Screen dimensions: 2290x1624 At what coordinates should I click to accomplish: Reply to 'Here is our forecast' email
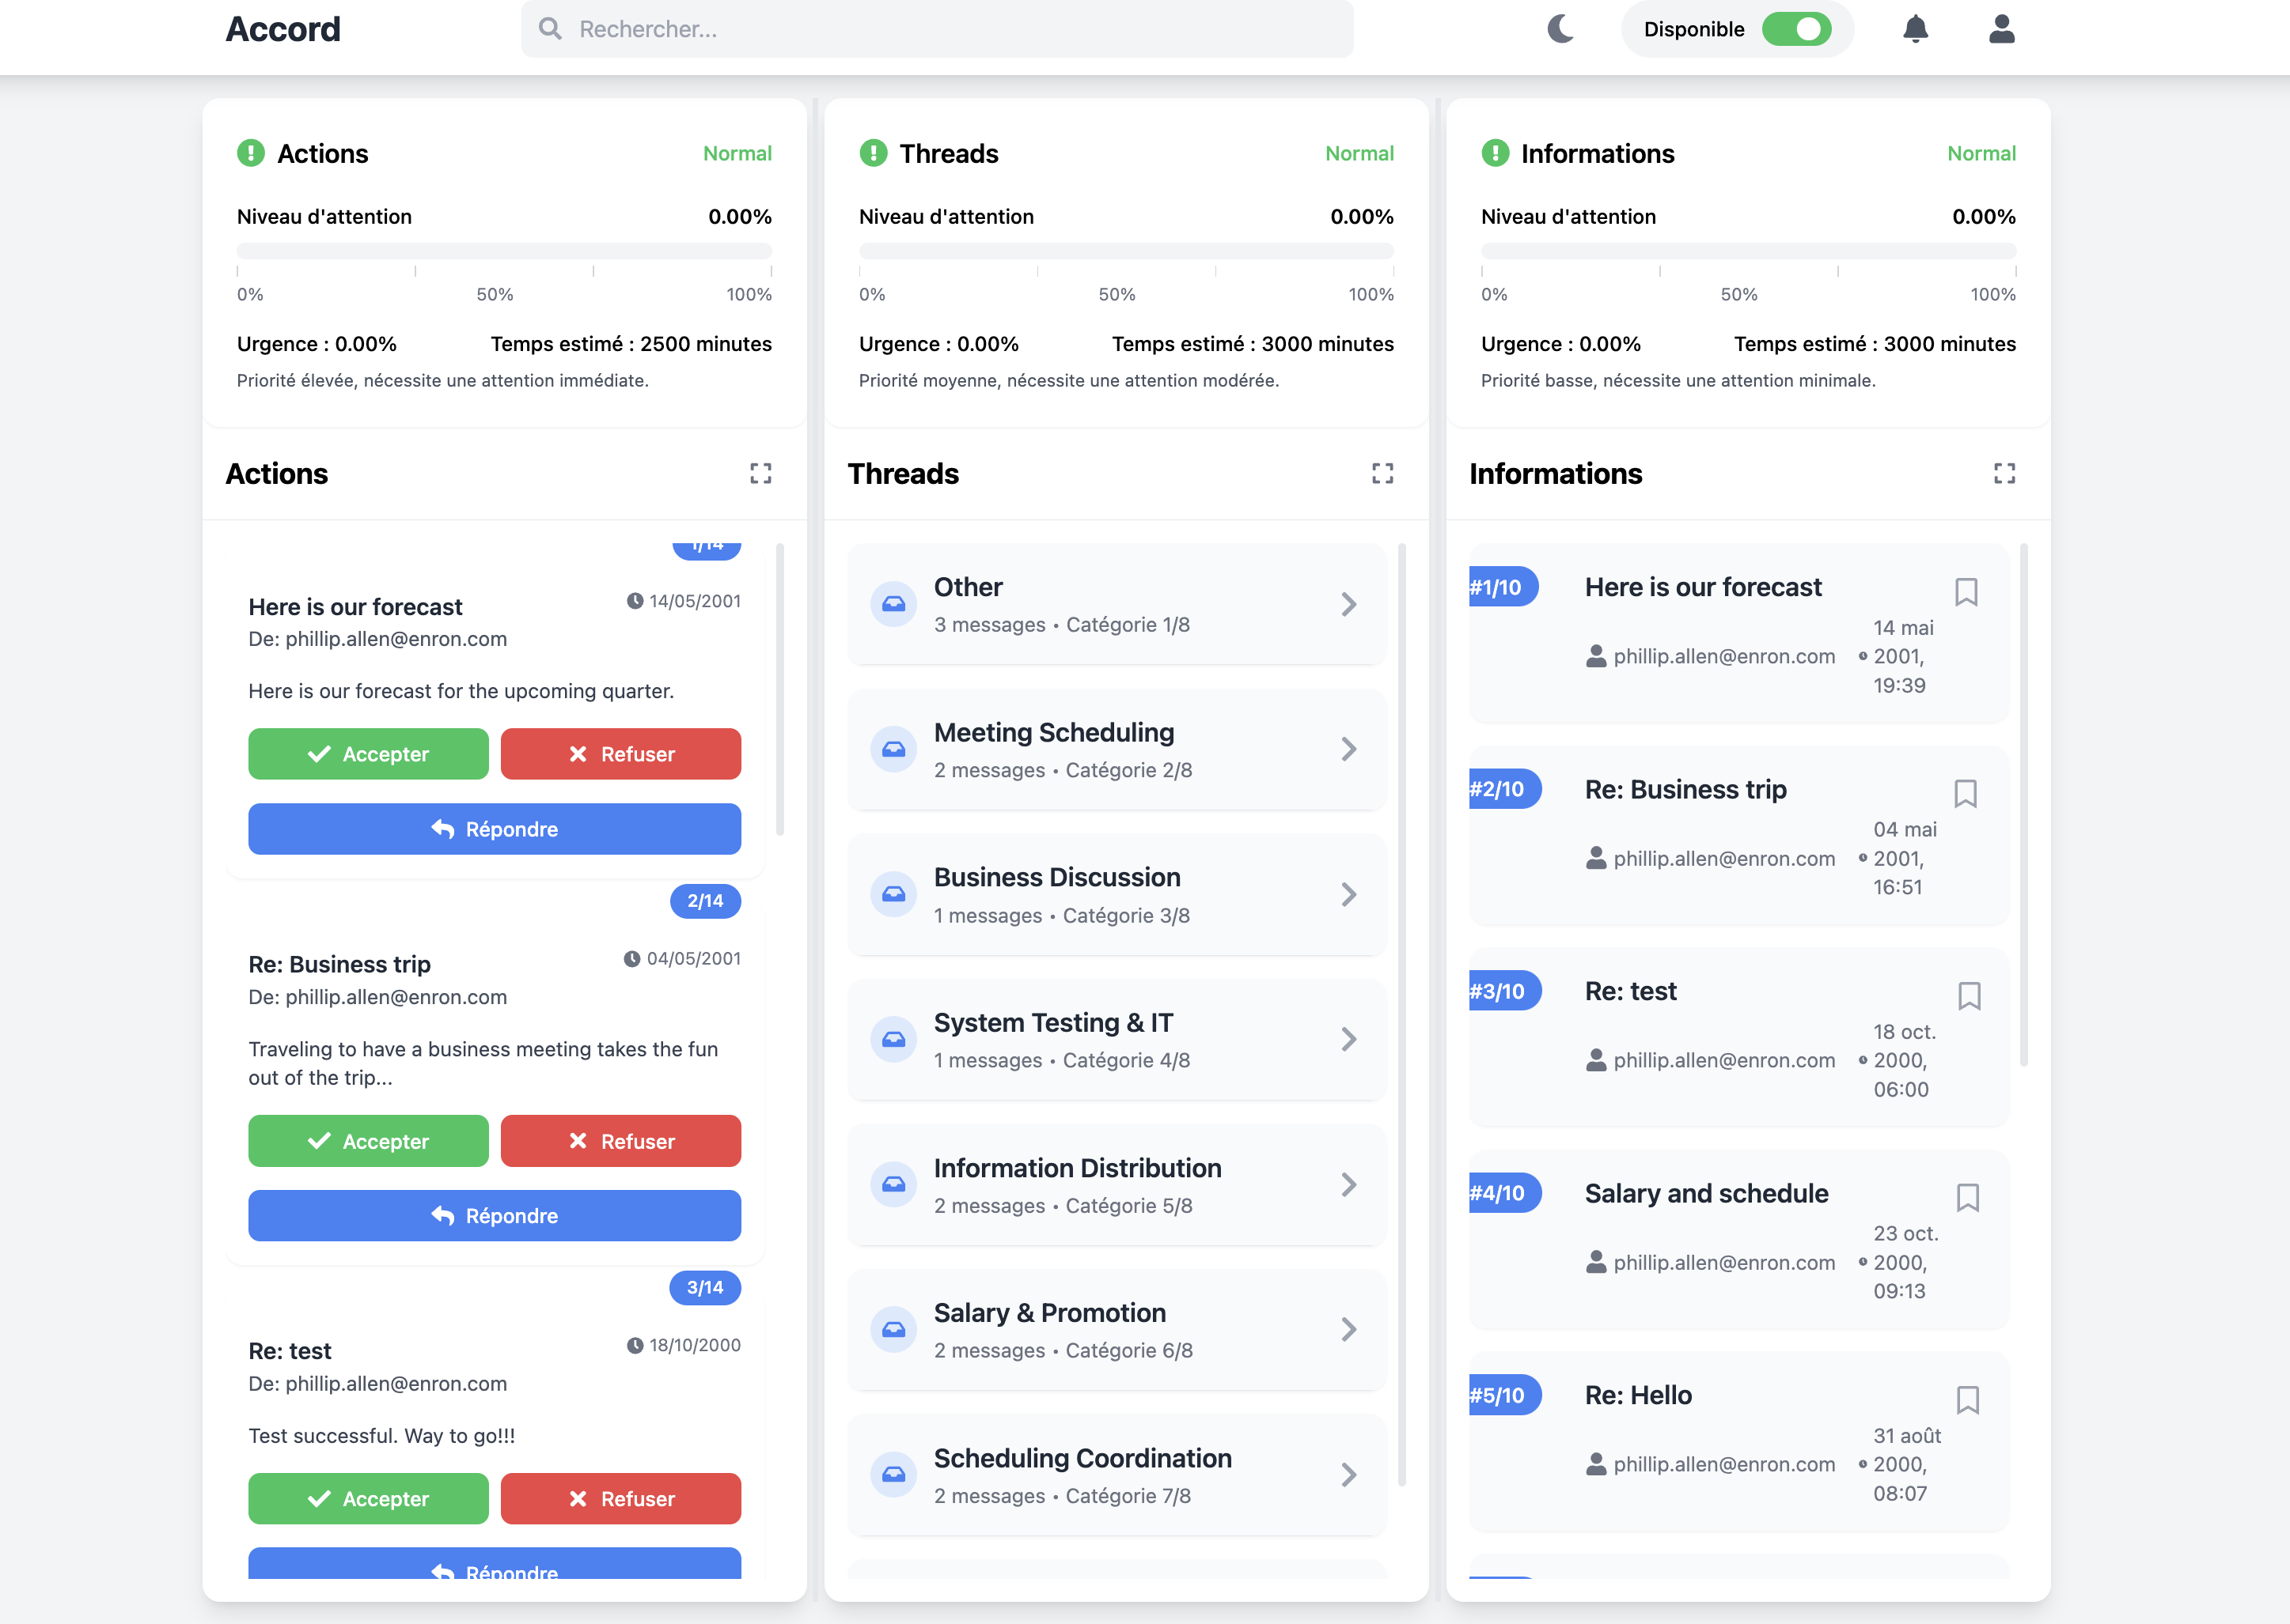coord(495,829)
